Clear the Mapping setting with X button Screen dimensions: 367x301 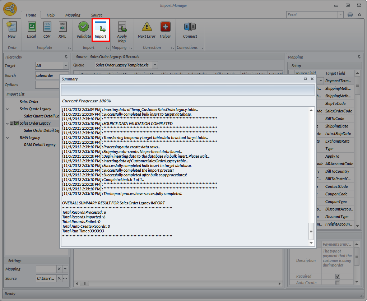pyautogui.click(x=59, y=269)
